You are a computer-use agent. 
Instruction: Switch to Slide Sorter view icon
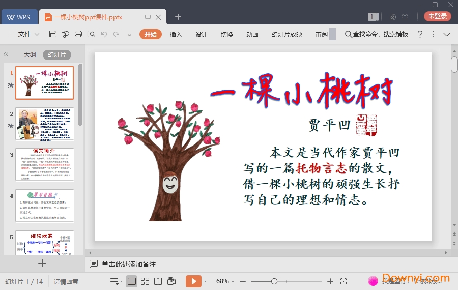coord(145,281)
